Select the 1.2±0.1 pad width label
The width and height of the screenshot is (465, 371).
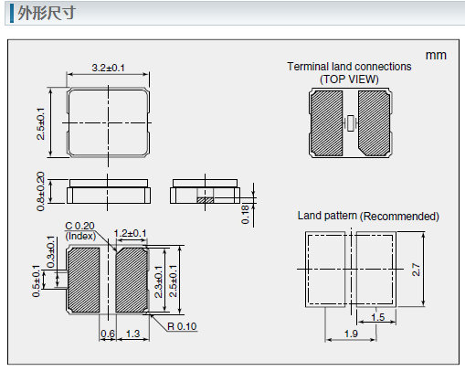[x=130, y=233]
